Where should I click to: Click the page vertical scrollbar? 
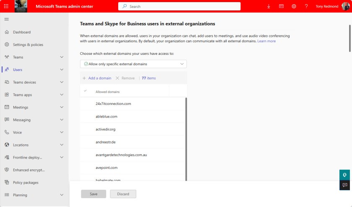pyautogui.click(x=350, y=38)
